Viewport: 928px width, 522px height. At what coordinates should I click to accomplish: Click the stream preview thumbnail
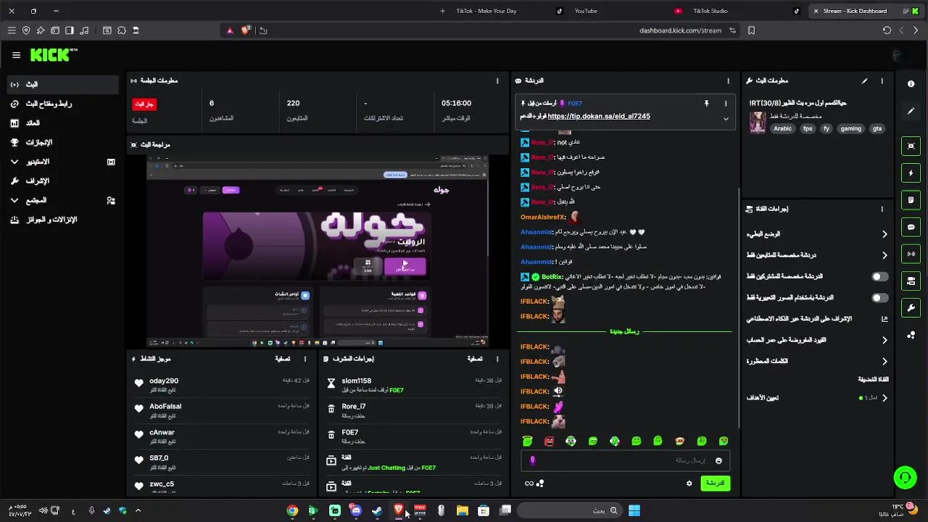(318, 252)
